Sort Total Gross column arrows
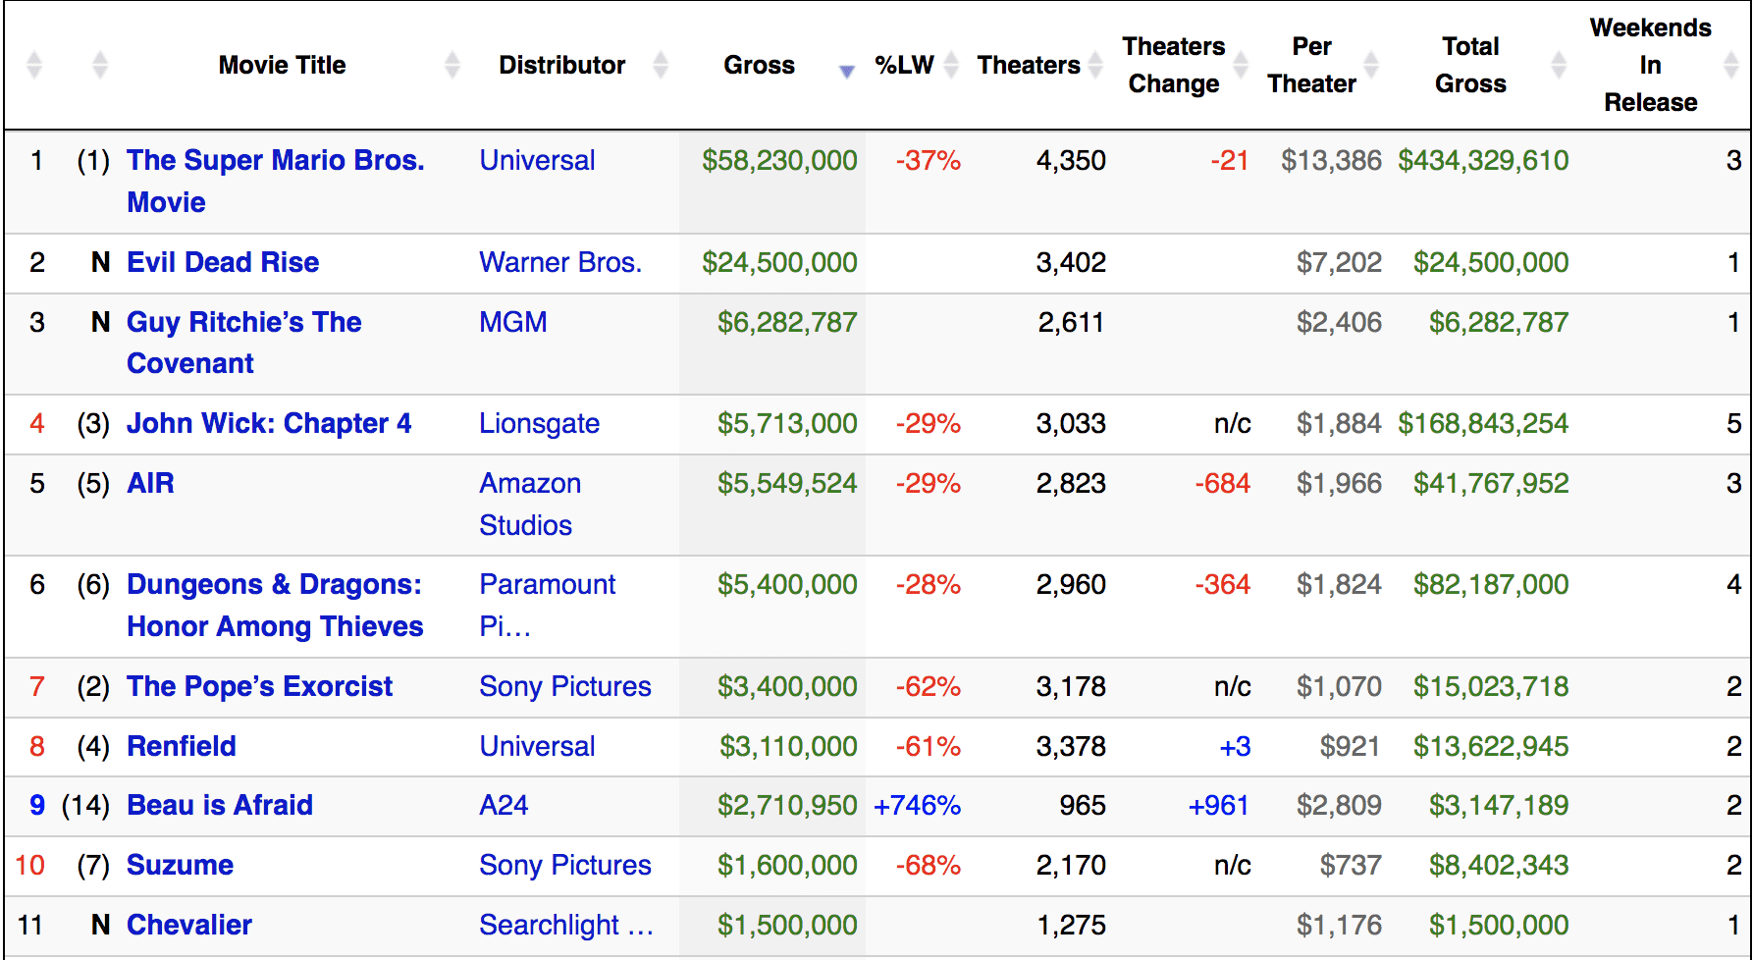 pyautogui.click(x=1559, y=65)
